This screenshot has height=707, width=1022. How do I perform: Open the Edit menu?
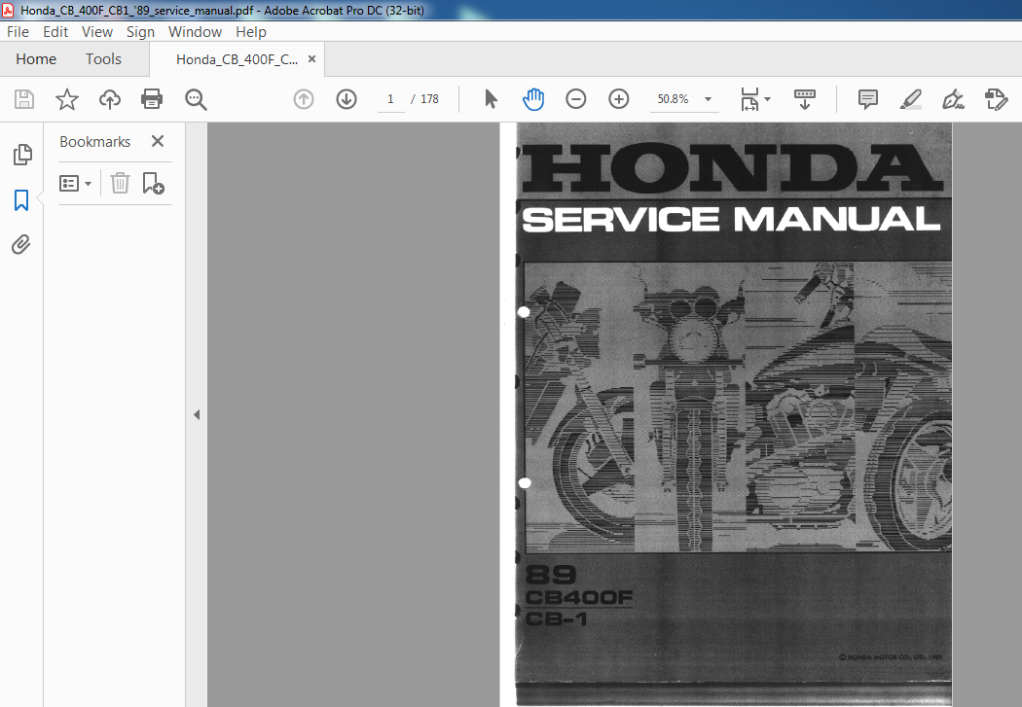click(x=55, y=32)
